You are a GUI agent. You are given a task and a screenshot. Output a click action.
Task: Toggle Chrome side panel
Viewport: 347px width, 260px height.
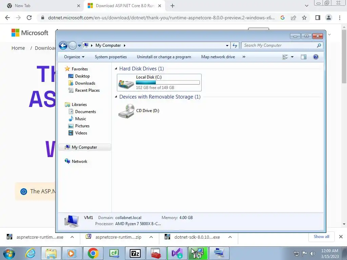coord(318,18)
